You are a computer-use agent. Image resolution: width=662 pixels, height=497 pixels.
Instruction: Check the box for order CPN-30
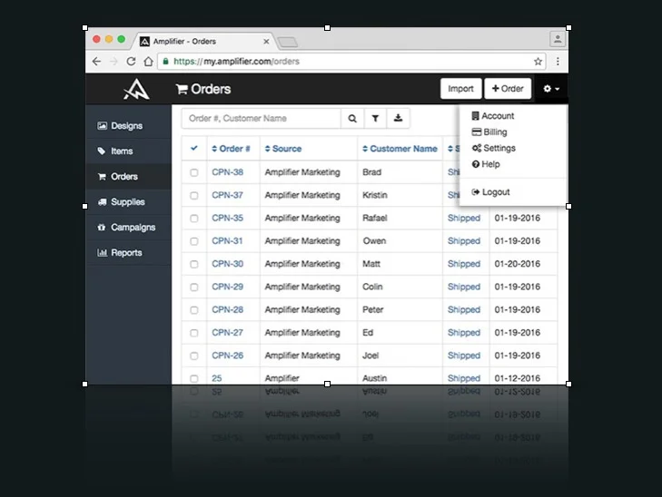(x=193, y=264)
